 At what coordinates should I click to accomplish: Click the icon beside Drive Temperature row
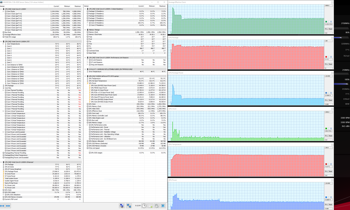coord(88,72)
